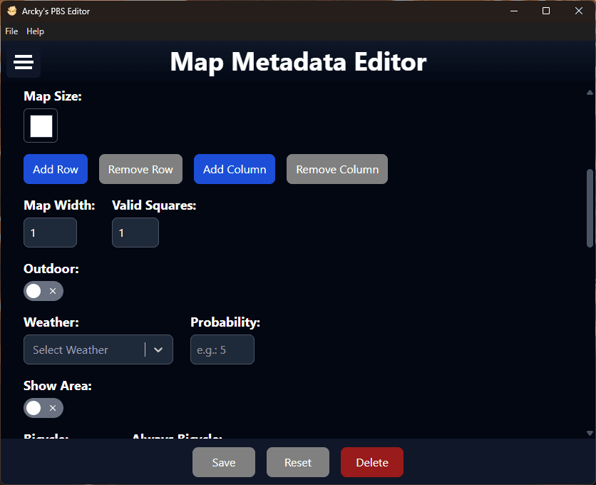The width and height of the screenshot is (596, 485).
Task: Open the File menu
Action: click(11, 31)
